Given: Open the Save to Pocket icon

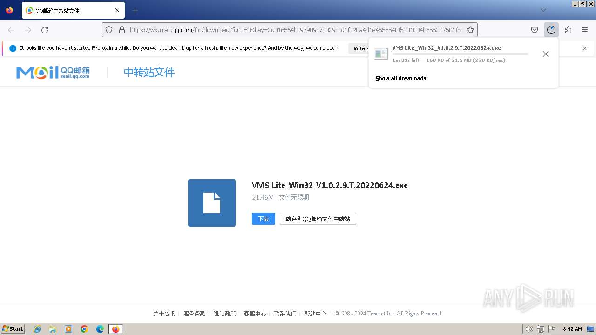Looking at the screenshot, I should [535, 30].
